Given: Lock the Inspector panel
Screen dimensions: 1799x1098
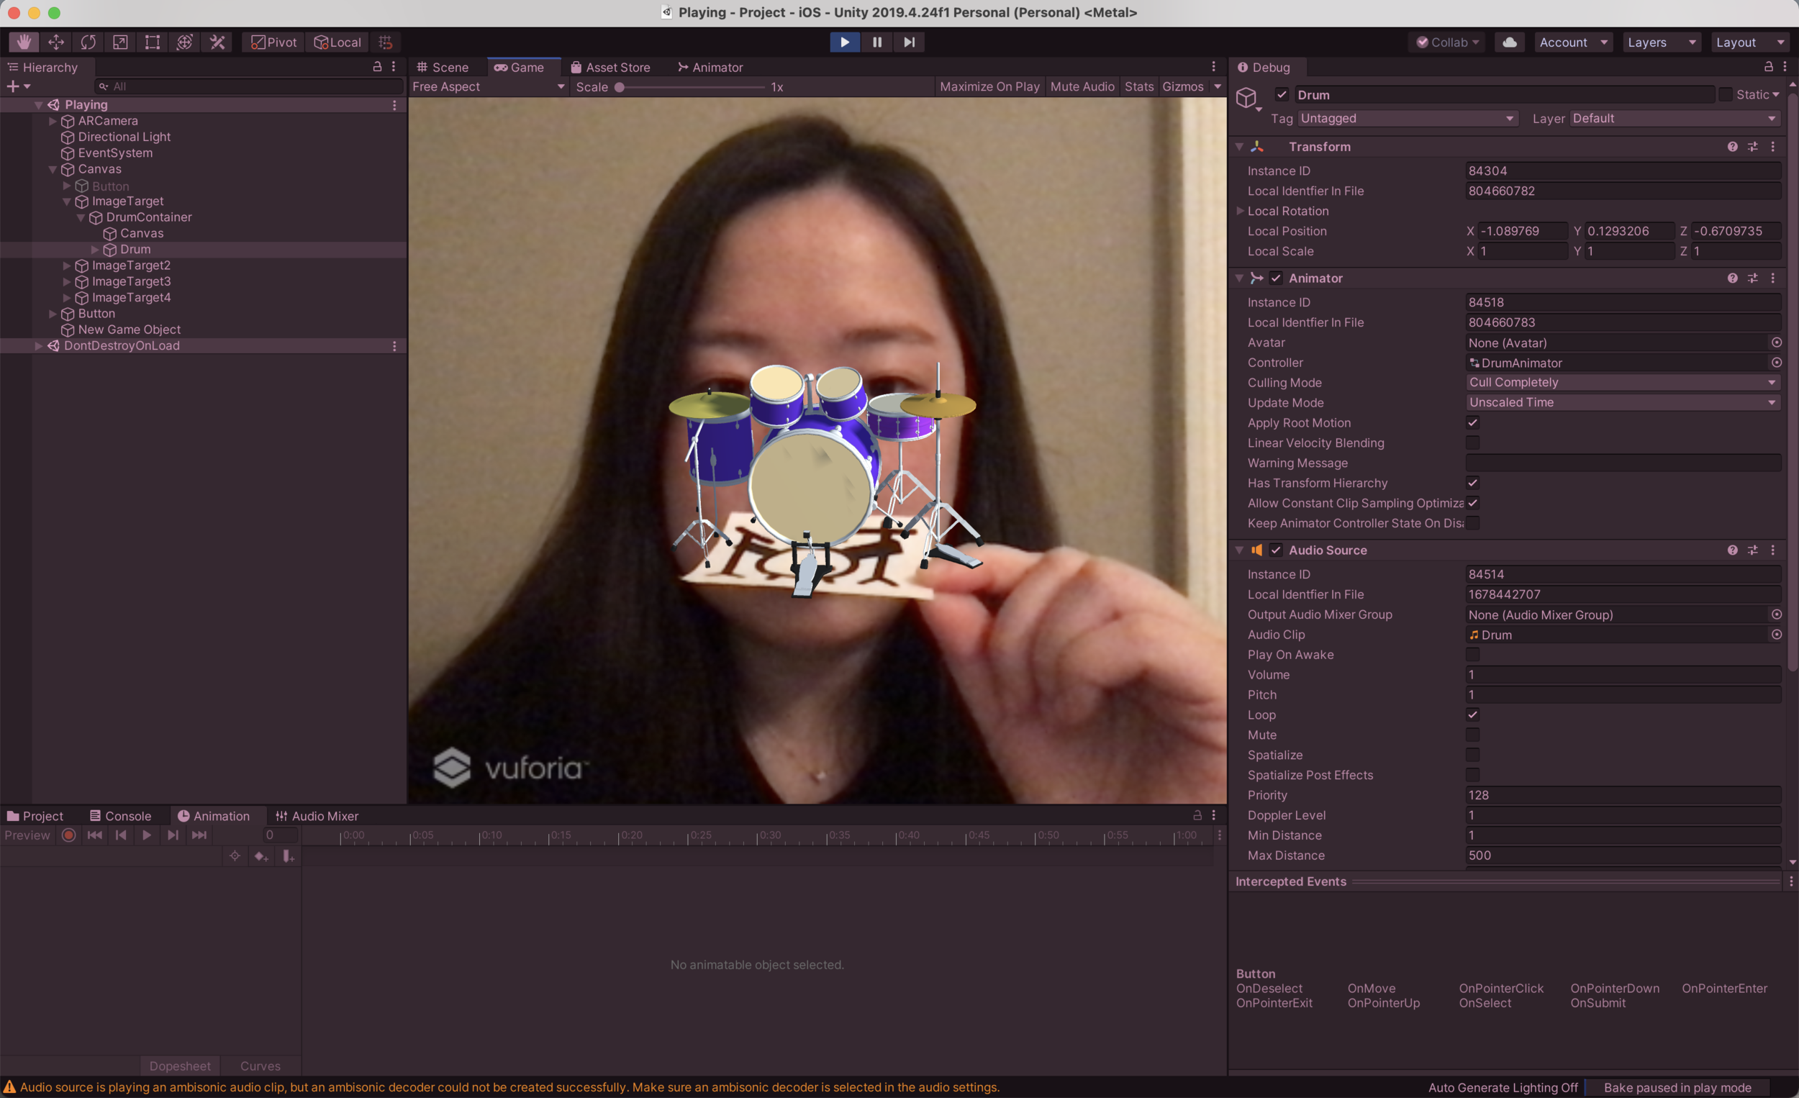Looking at the screenshot, I should tap(1768, 67).
